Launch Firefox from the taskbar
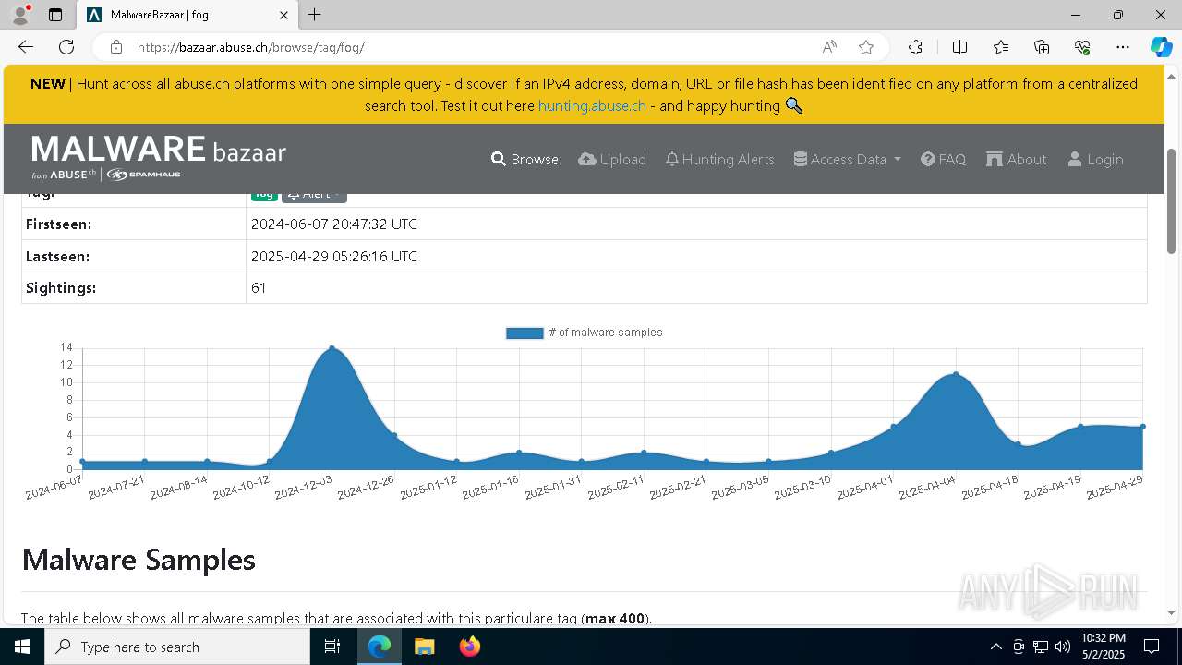This screenshot has height=665, width=1182. pyautogui.click(x=469, y=647)
